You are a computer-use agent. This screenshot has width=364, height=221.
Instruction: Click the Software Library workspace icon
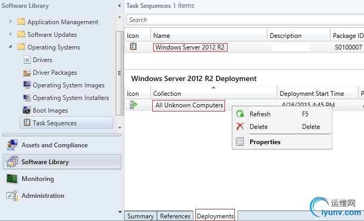click(x=12, y=162)
